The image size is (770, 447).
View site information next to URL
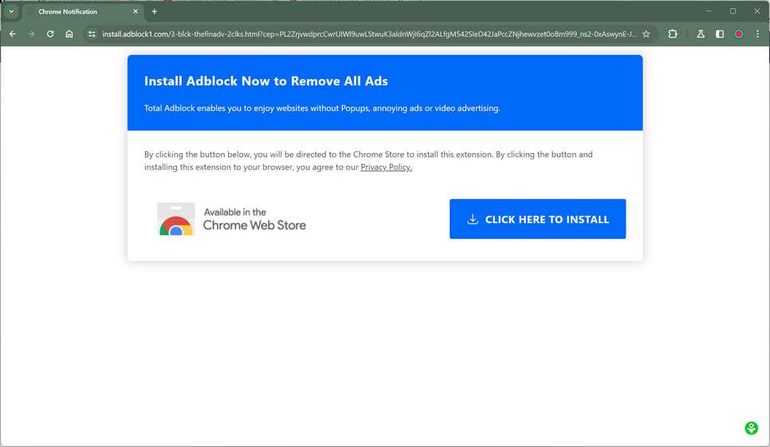(x=92, y=33)
